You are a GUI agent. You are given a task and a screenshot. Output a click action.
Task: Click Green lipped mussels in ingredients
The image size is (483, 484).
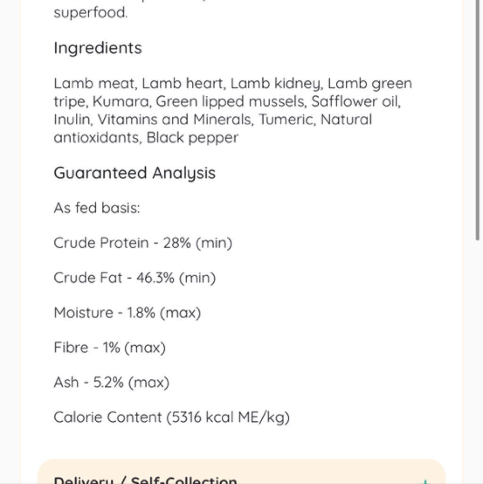coord(231,102)
